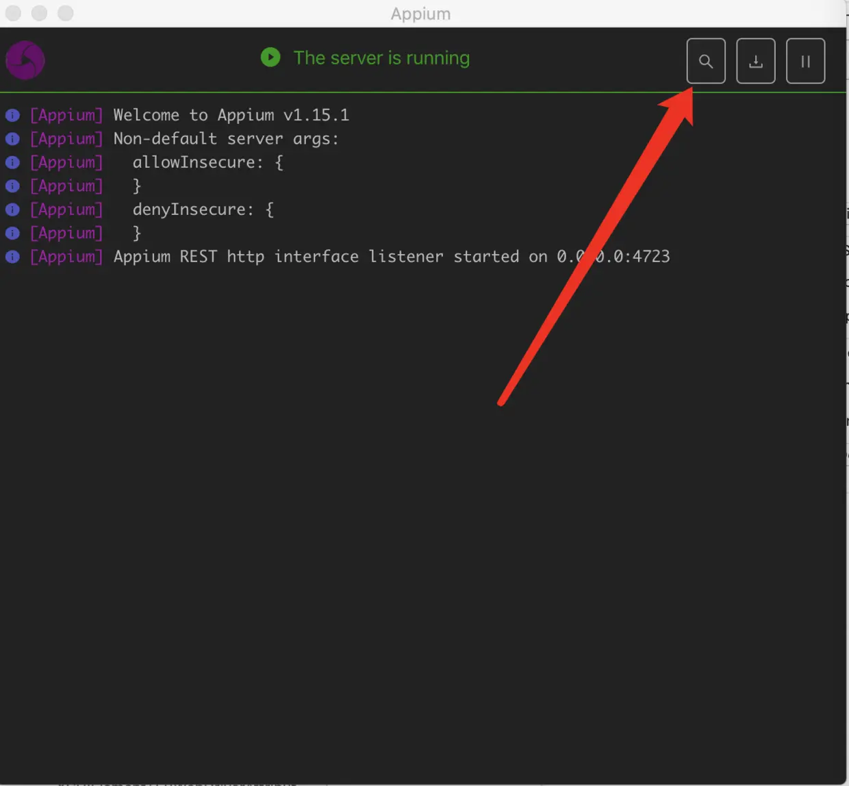Viewport: 849px width, 786px height.
Task: Click the Appium window title
Action: coord(420,14)
